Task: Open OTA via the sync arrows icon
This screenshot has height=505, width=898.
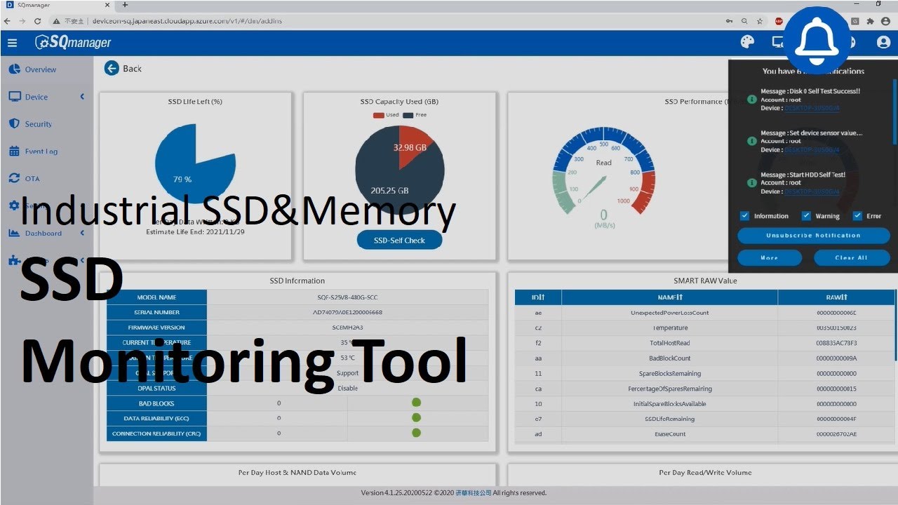Action: coord(14,178)
